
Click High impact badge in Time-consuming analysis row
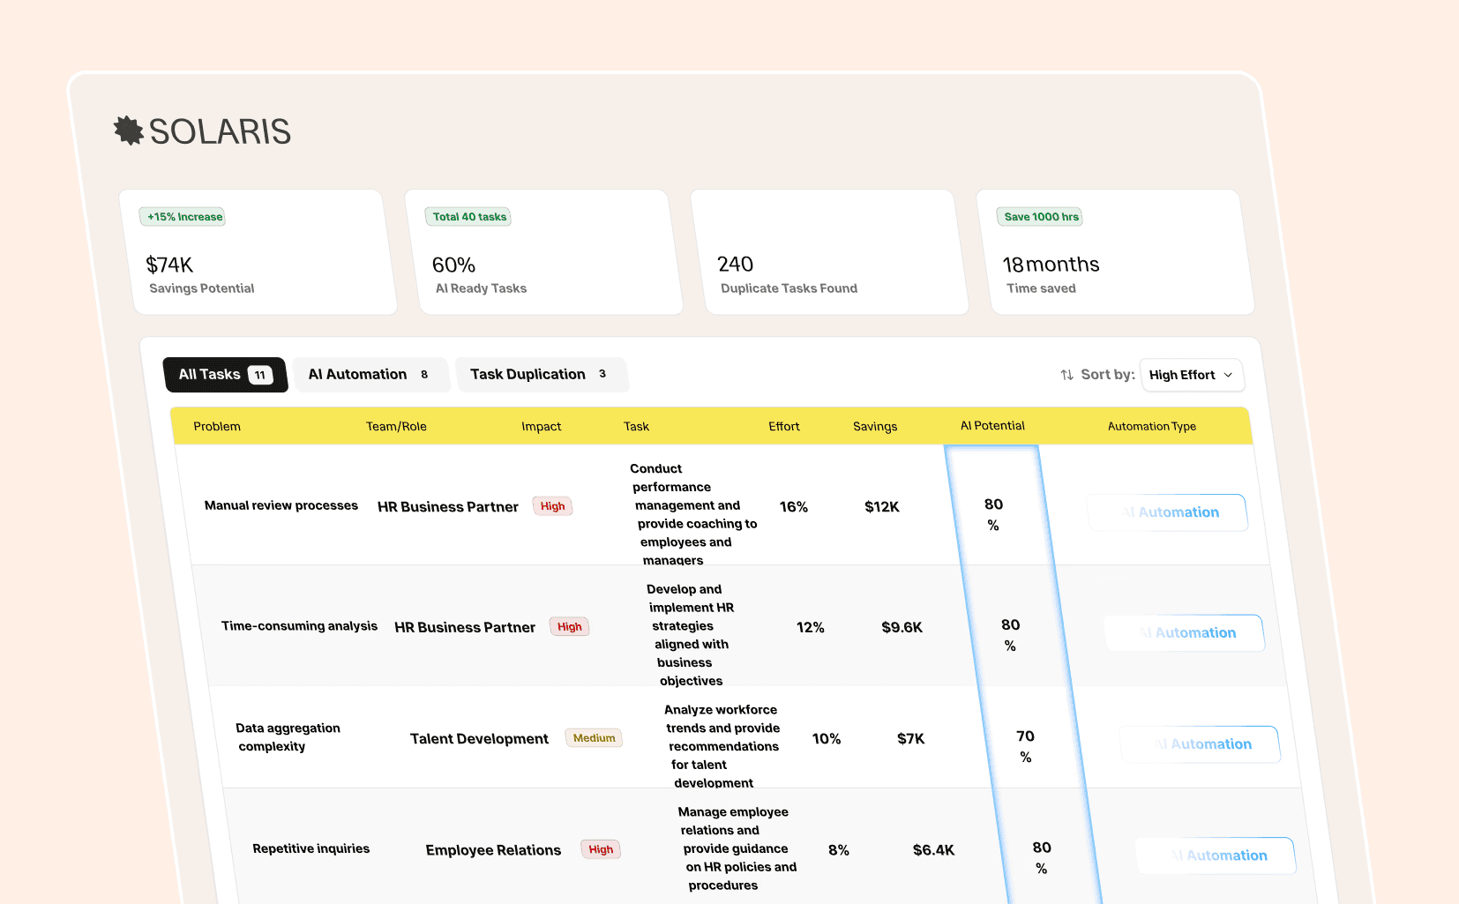coord(569,627)
